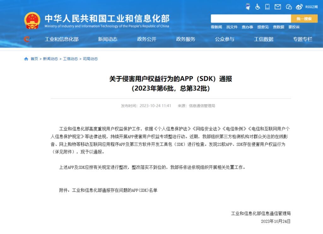Click the robot assistant icon
Viewport: 323px width, 234px height.
click(248, 7)
